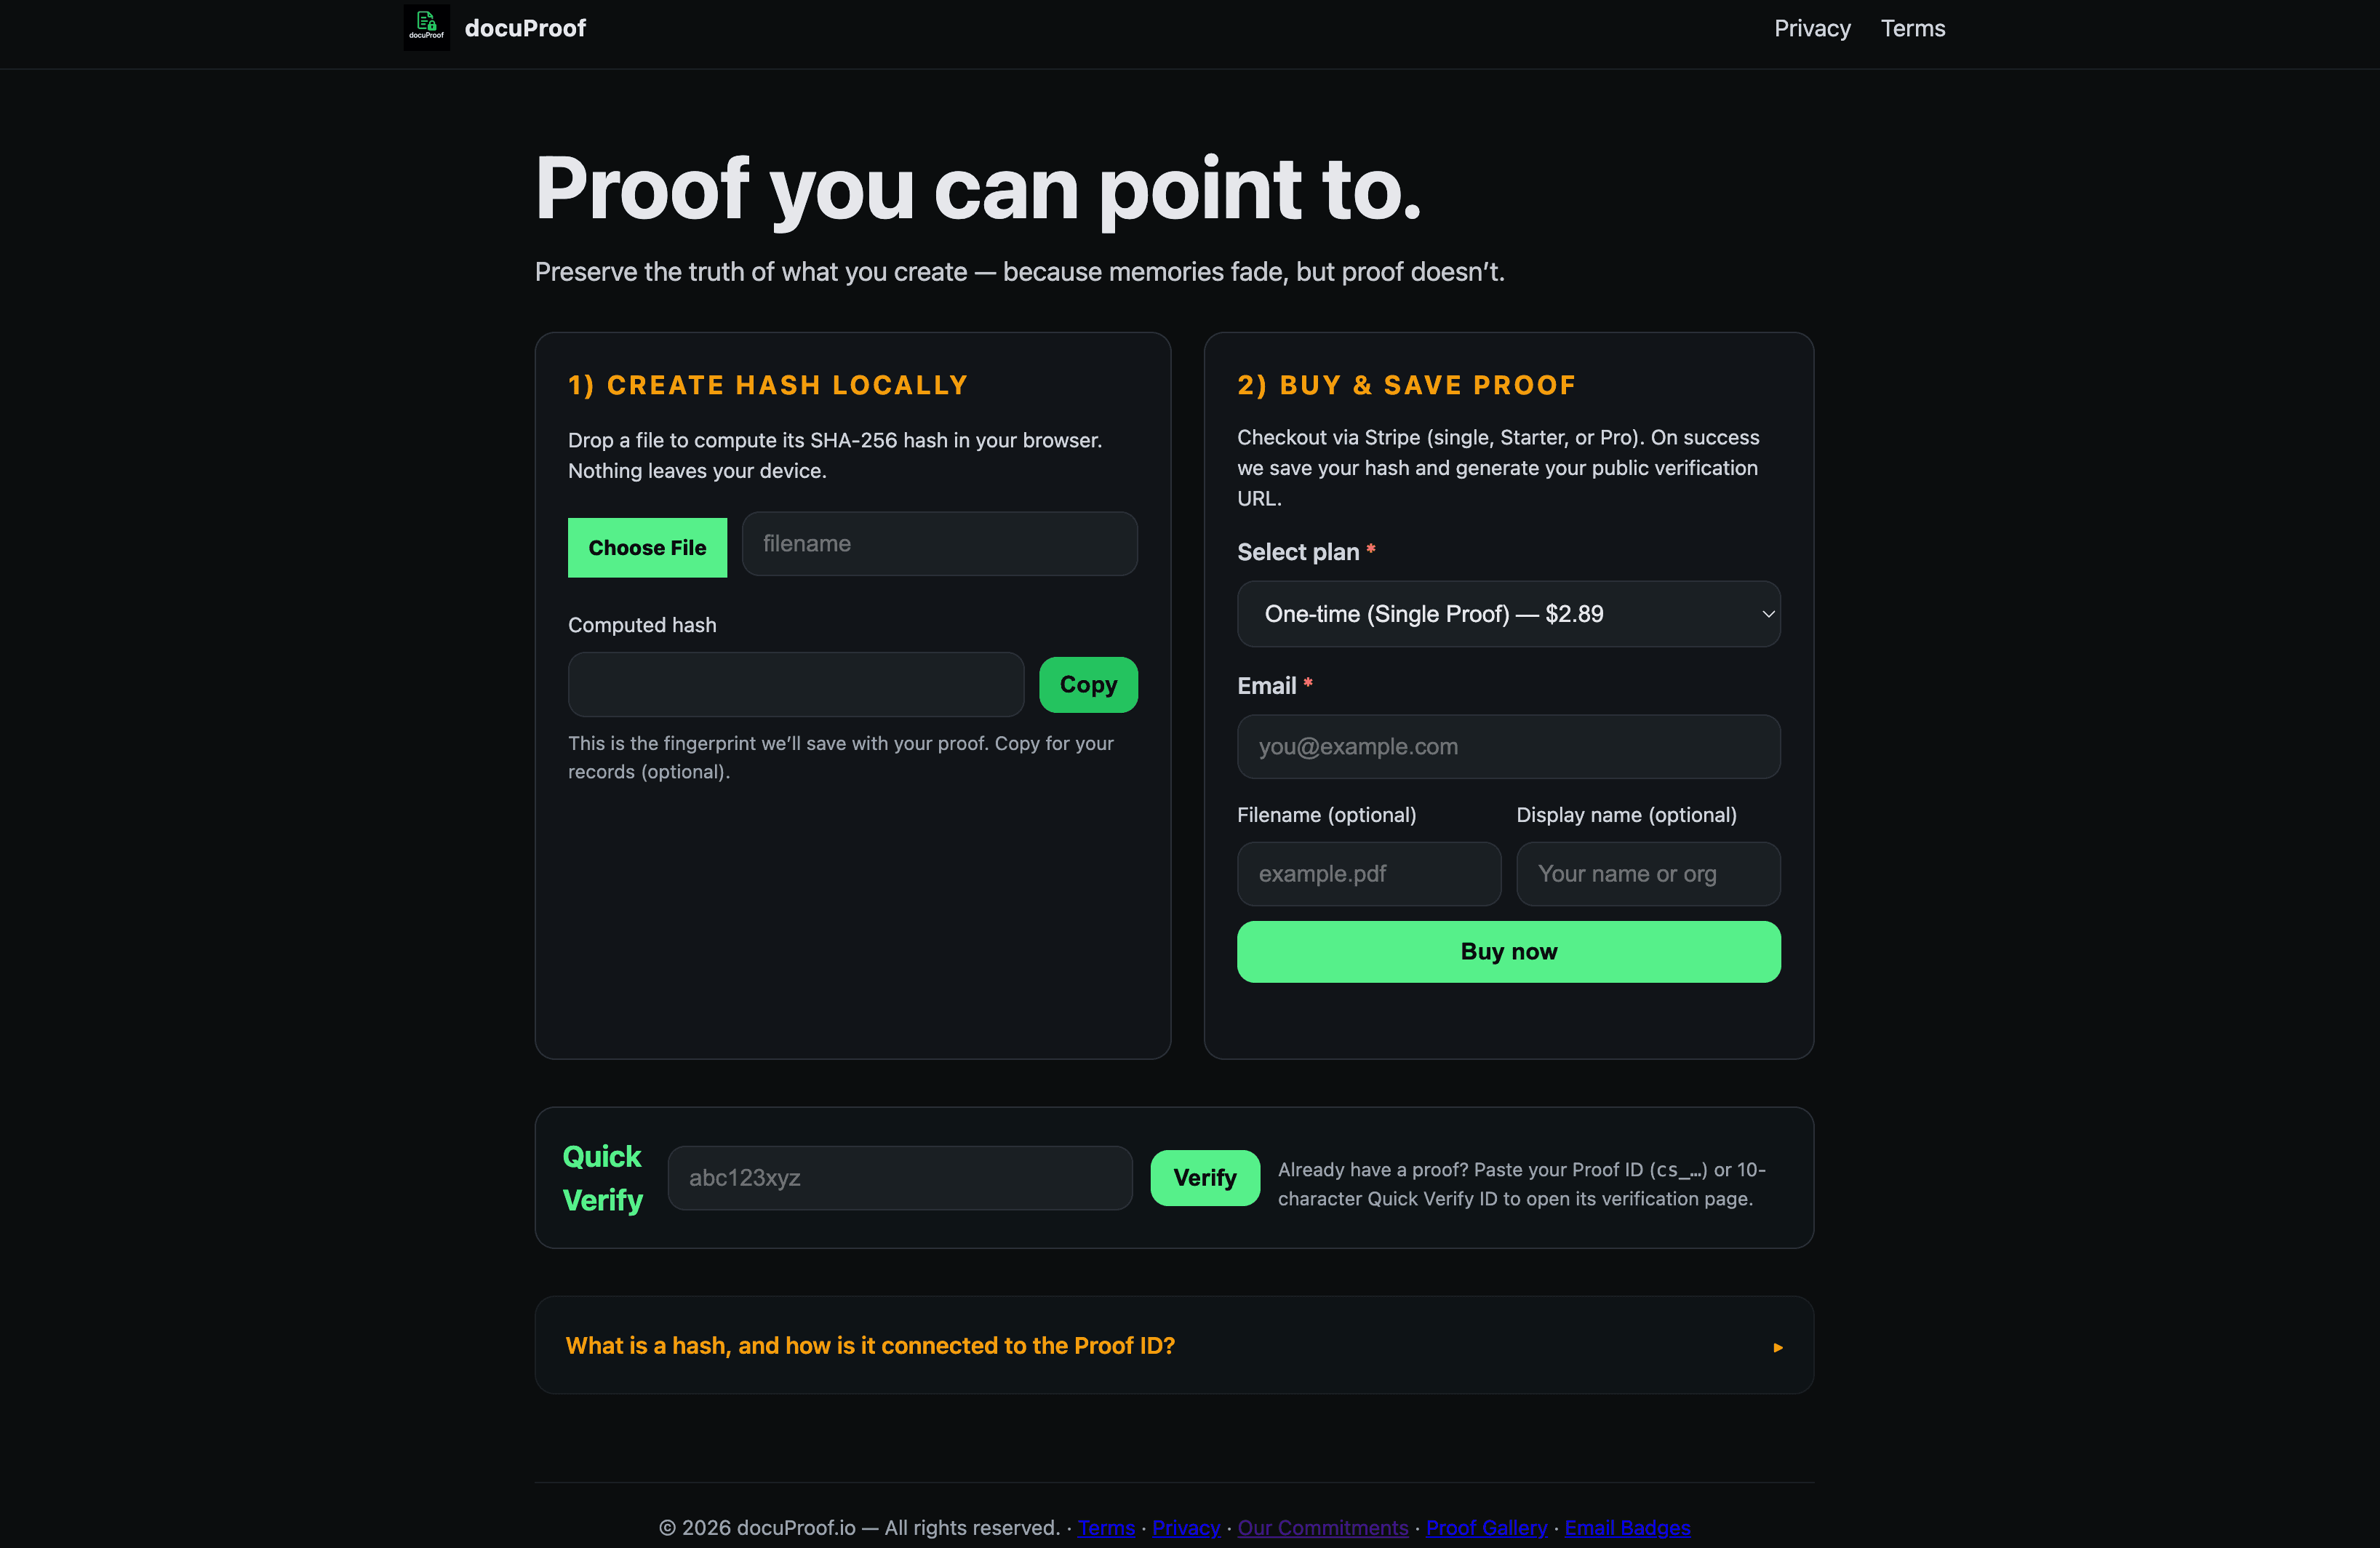Open the Proof Gallery footer link
The height and width of the screenshot is (1548, 2380).
click(1486, 1527)
